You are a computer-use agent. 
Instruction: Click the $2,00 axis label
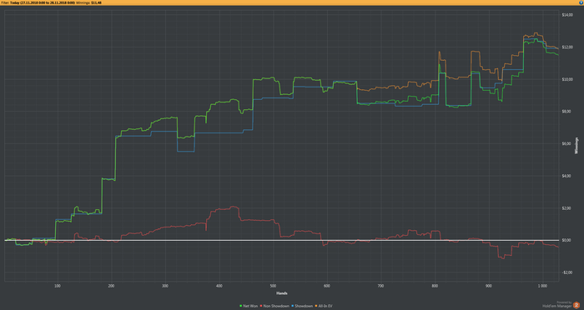pyautogui.click(x=566, y=208)
